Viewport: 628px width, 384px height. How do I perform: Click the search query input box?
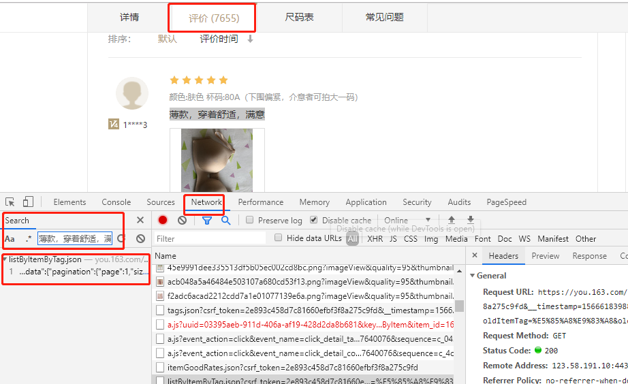pos(75,239)
